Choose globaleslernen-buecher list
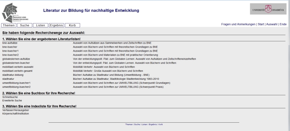Image resolution: width=290 pixels, height=131 pixels. [x=16, y=63]
